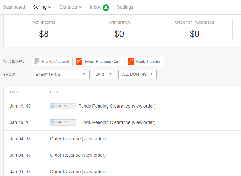Viewport: 241px width, 176px height.
Task: Click second CLEARING progress indicator
Action: coord(63,122)
